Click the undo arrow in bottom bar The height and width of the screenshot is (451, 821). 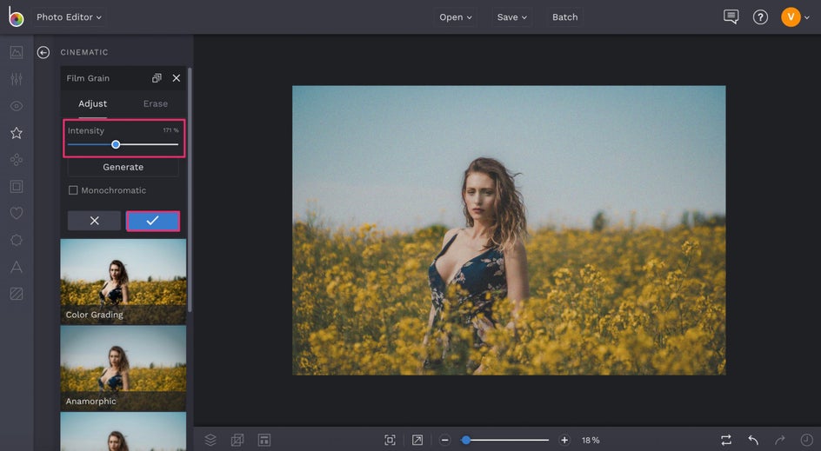(753, 440)
